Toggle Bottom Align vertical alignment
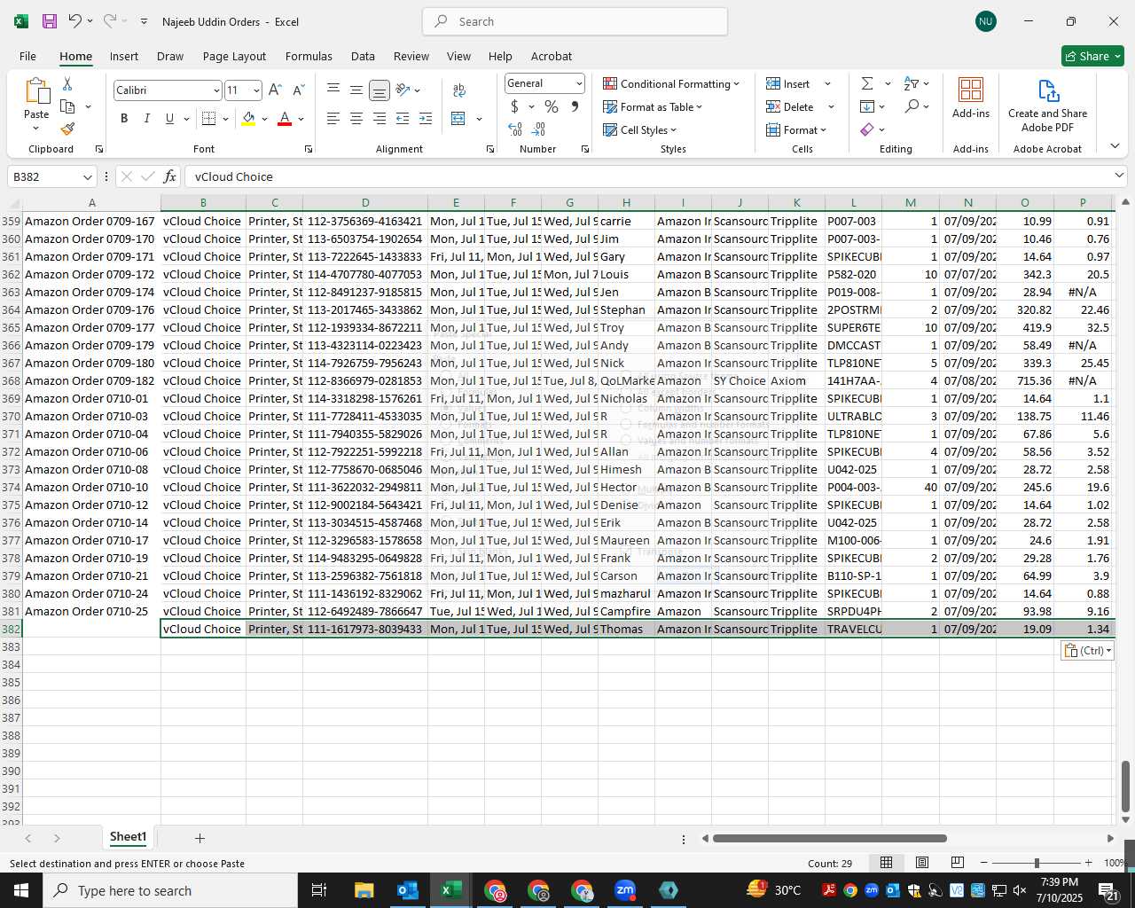 [x=380, y=90]
